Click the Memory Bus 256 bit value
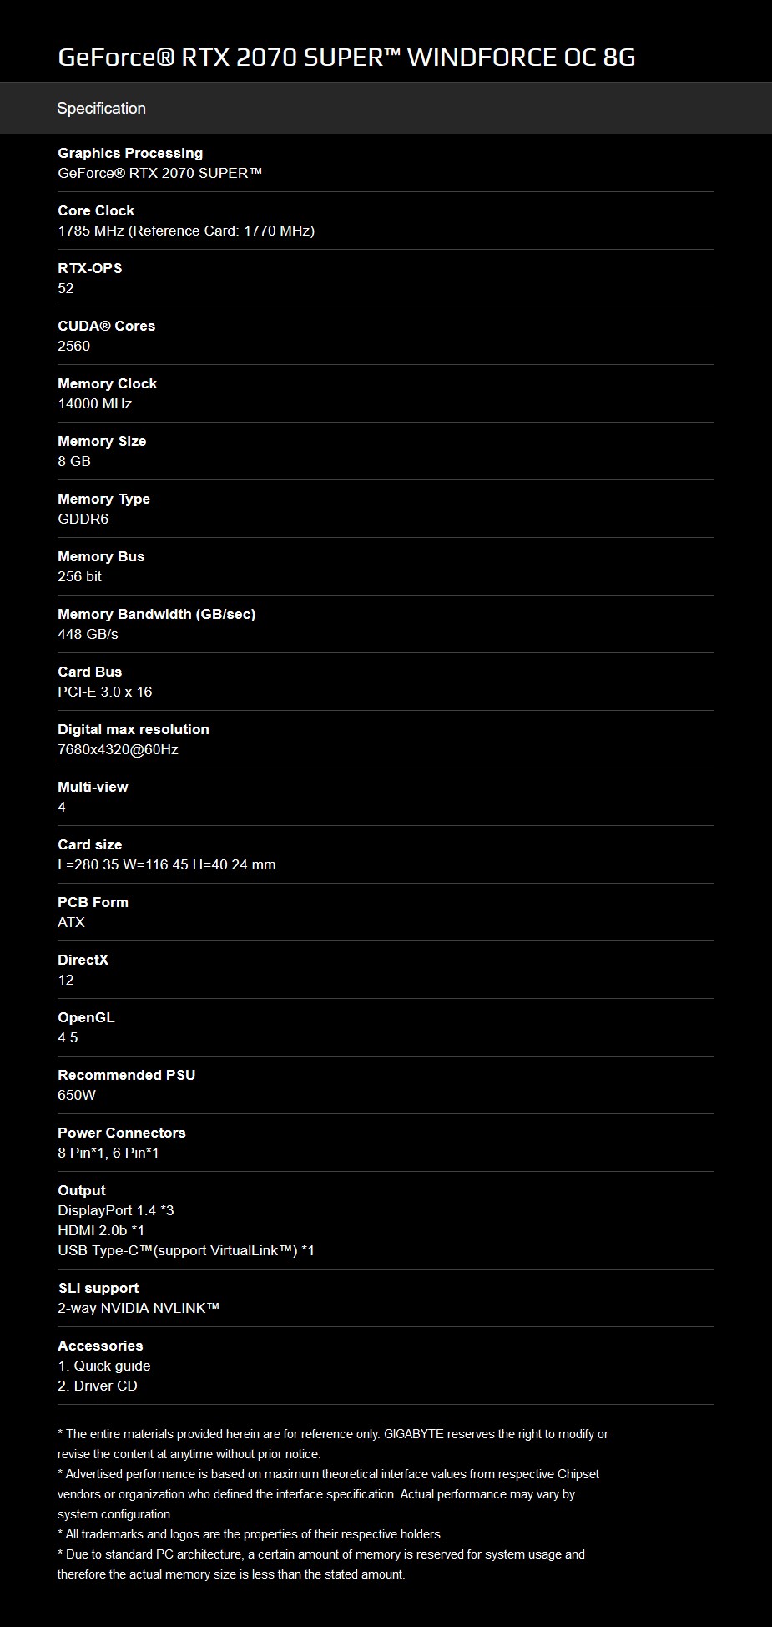Image resolution: width=772 pixels, height=1627 pixels. point(79,576)
